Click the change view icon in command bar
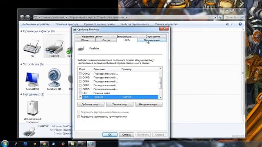Image resolution: width=262 pixels, height=147 pixels. (228, 24)
